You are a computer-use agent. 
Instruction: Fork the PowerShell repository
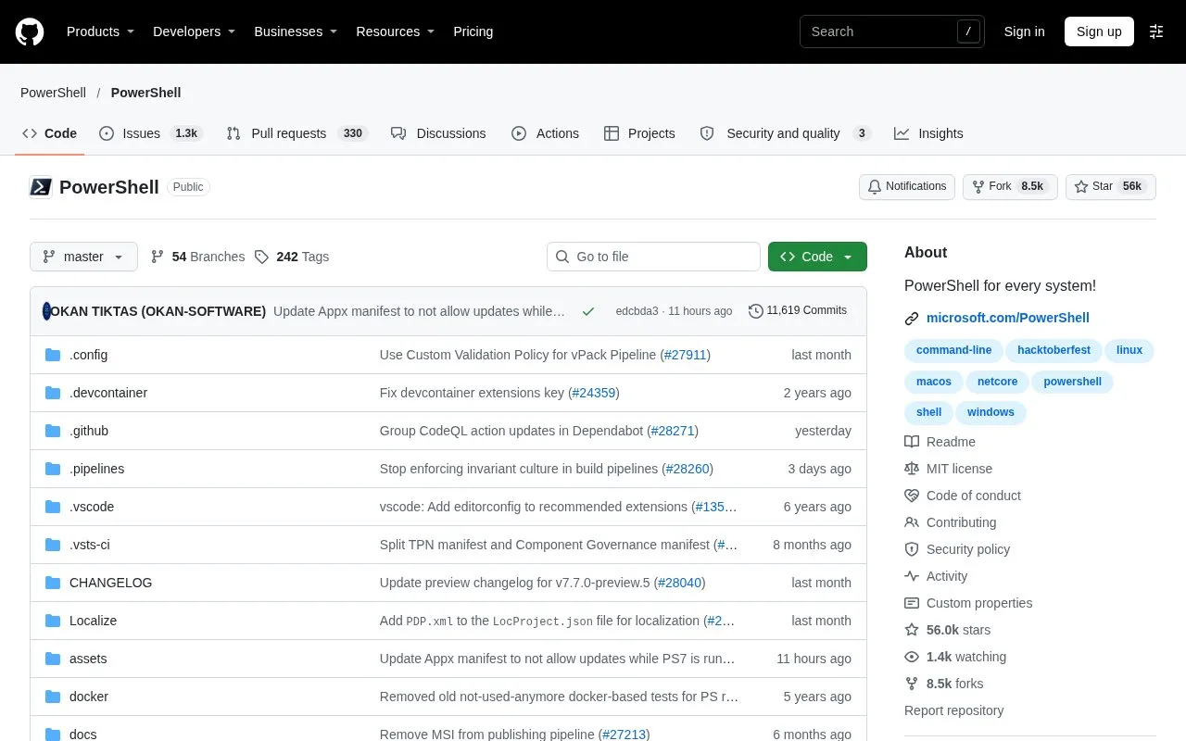coord(1010,186)
